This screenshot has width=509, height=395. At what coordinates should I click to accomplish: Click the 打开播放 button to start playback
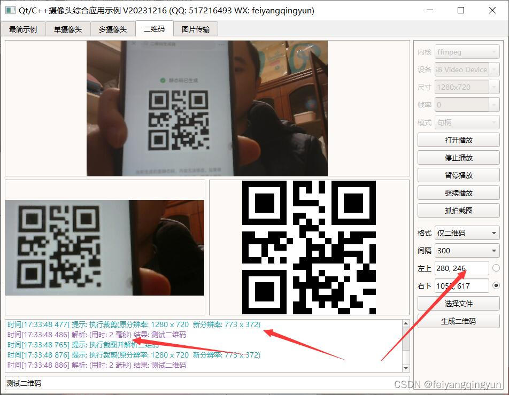click(458, 140)
